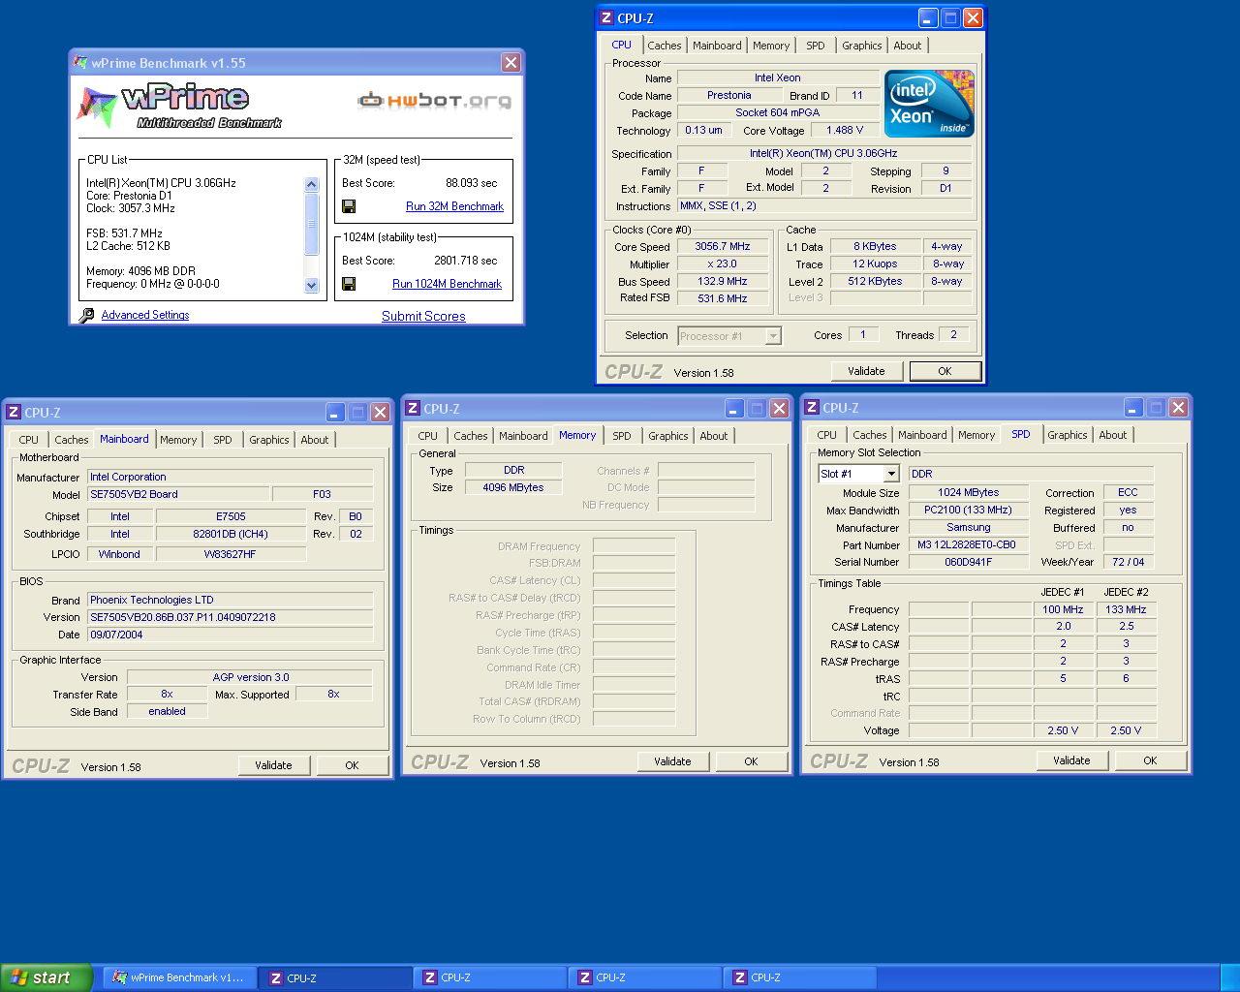Viewport: 1240px width, 992px height.
Task: Click Validate in the SPD CPU-Z window
Action: click(1071, 760)
